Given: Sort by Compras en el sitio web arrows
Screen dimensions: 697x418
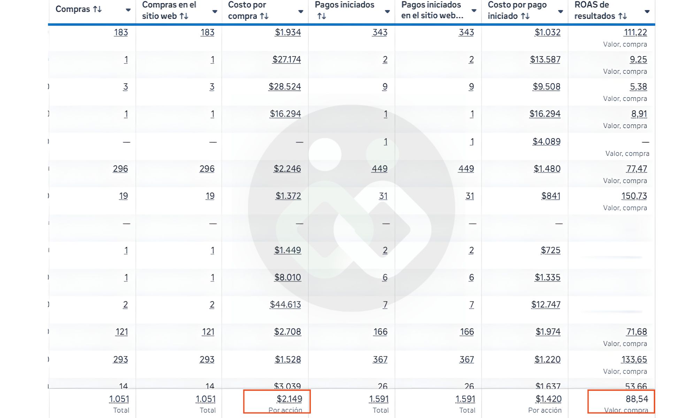Looking at the screenshot, I should (184, 16).
